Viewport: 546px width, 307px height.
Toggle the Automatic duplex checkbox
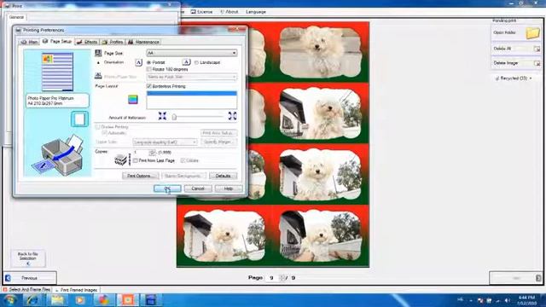pos(104,133)
